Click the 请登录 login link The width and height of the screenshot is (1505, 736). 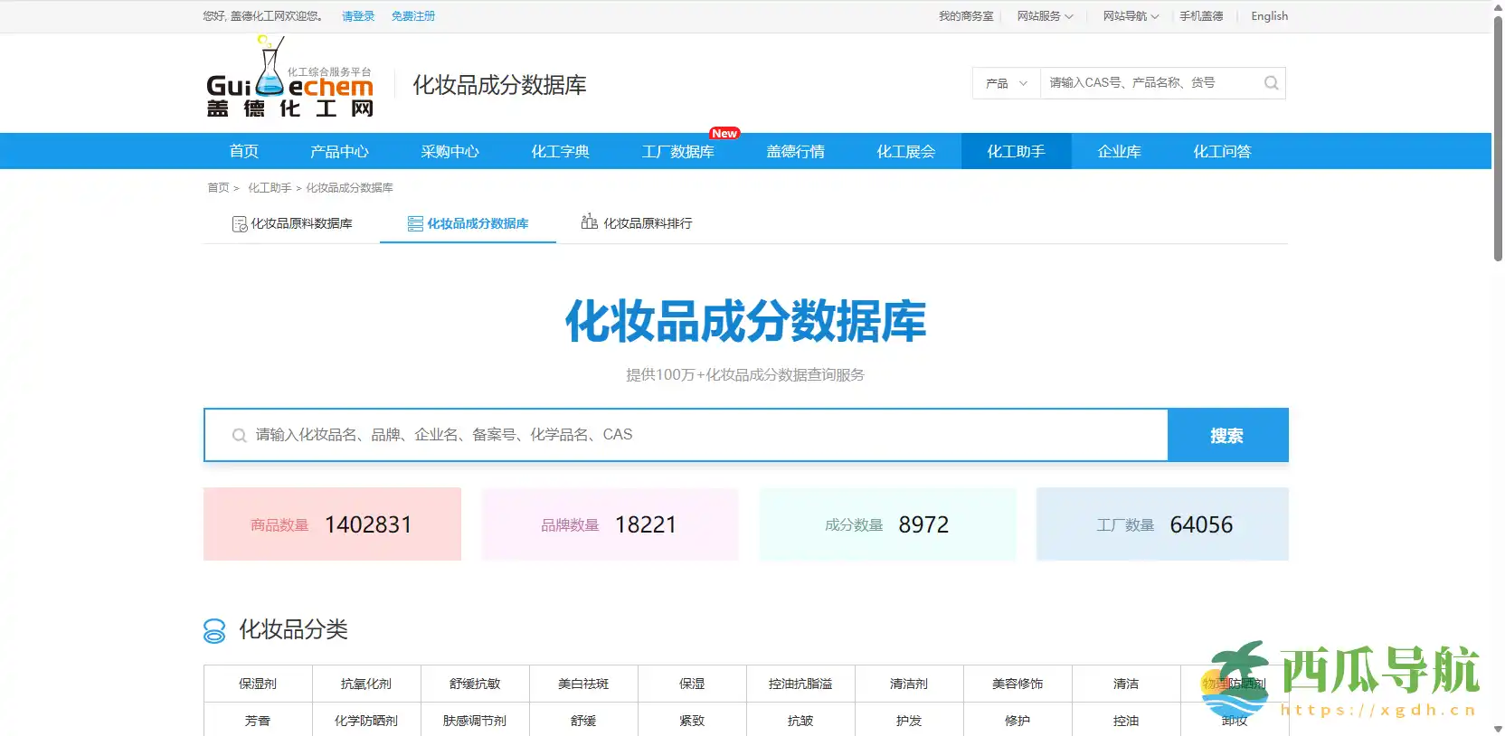point(358,16)
